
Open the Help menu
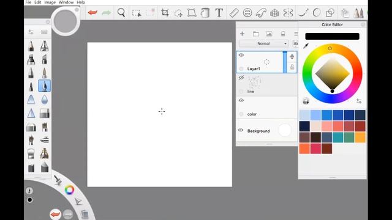[81, 2]
